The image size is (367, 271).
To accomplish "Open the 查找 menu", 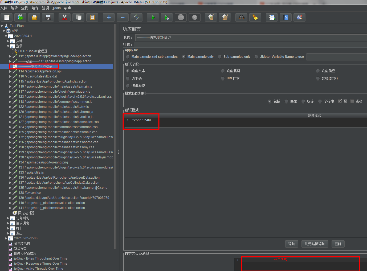I will click(x=25, y=8).
